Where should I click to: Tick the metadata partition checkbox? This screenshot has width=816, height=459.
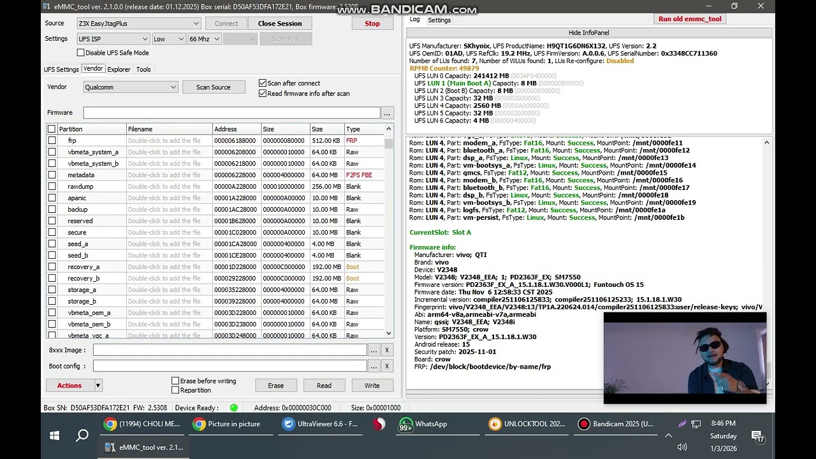point(52,175)
